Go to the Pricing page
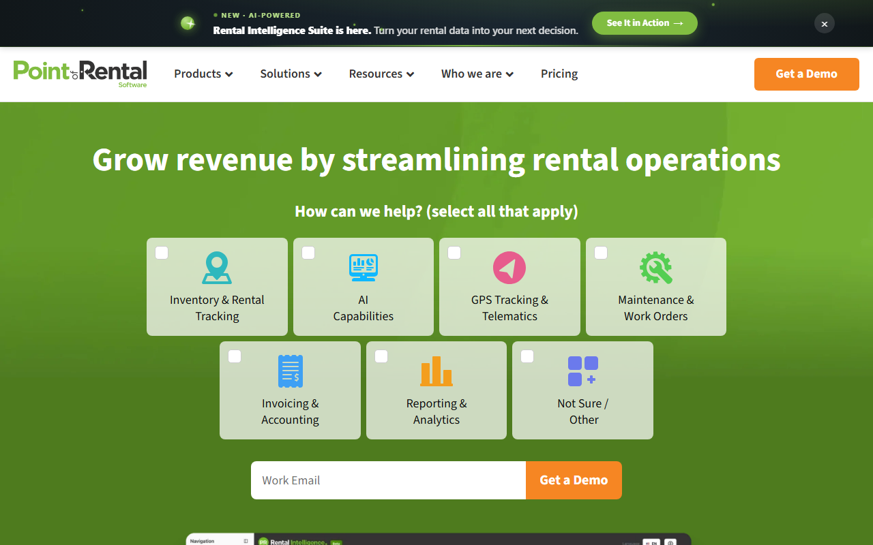The height and width of the screenshot is (545, 873). [x=559, y=74]
